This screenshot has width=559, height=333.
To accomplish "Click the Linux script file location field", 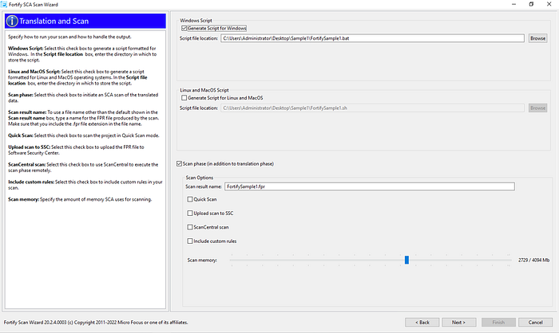I will (373, 108).
